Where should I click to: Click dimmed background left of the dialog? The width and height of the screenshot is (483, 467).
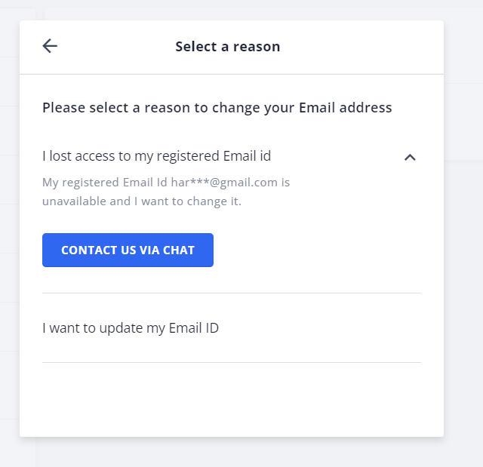(9, 226)
